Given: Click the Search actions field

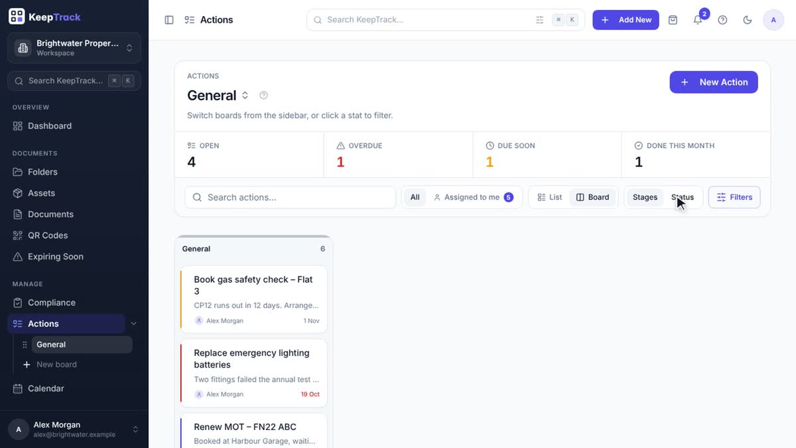Looking at the screenshot, I should coord(291,197).
